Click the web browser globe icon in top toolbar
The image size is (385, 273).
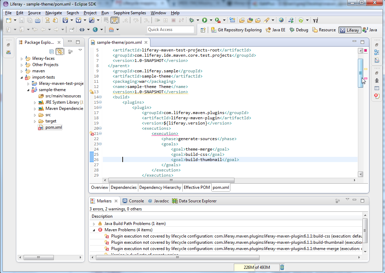point(281,21)
